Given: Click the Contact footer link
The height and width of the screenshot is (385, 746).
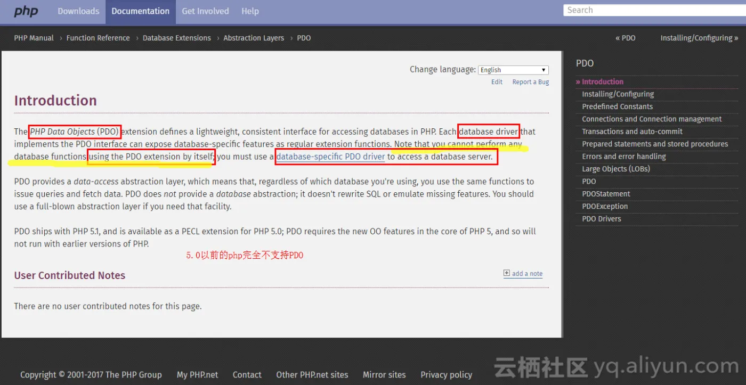Looking at the screenshot, I should tap(247, 375).
